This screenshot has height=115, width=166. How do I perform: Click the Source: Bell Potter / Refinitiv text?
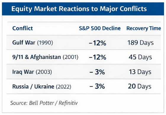tap(44, 103)
